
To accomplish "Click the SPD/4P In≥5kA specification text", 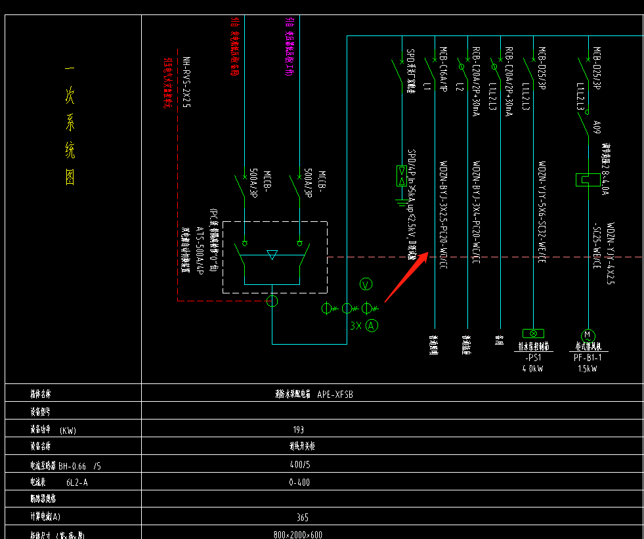I will tap(411, 205).
